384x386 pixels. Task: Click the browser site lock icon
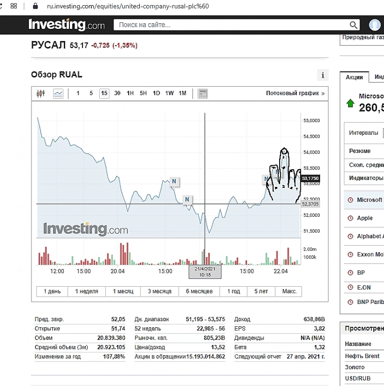[35, 6]
